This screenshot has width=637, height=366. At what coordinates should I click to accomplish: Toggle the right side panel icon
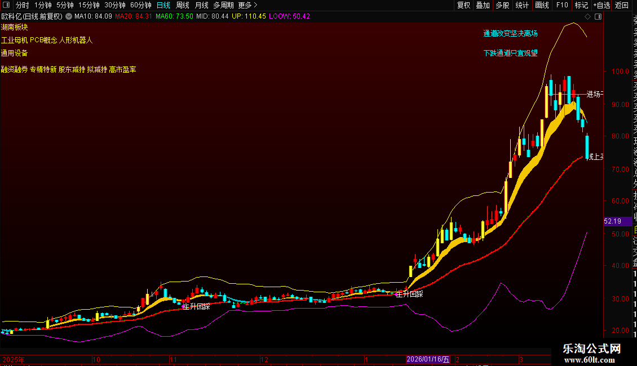[x=598, y=17]
